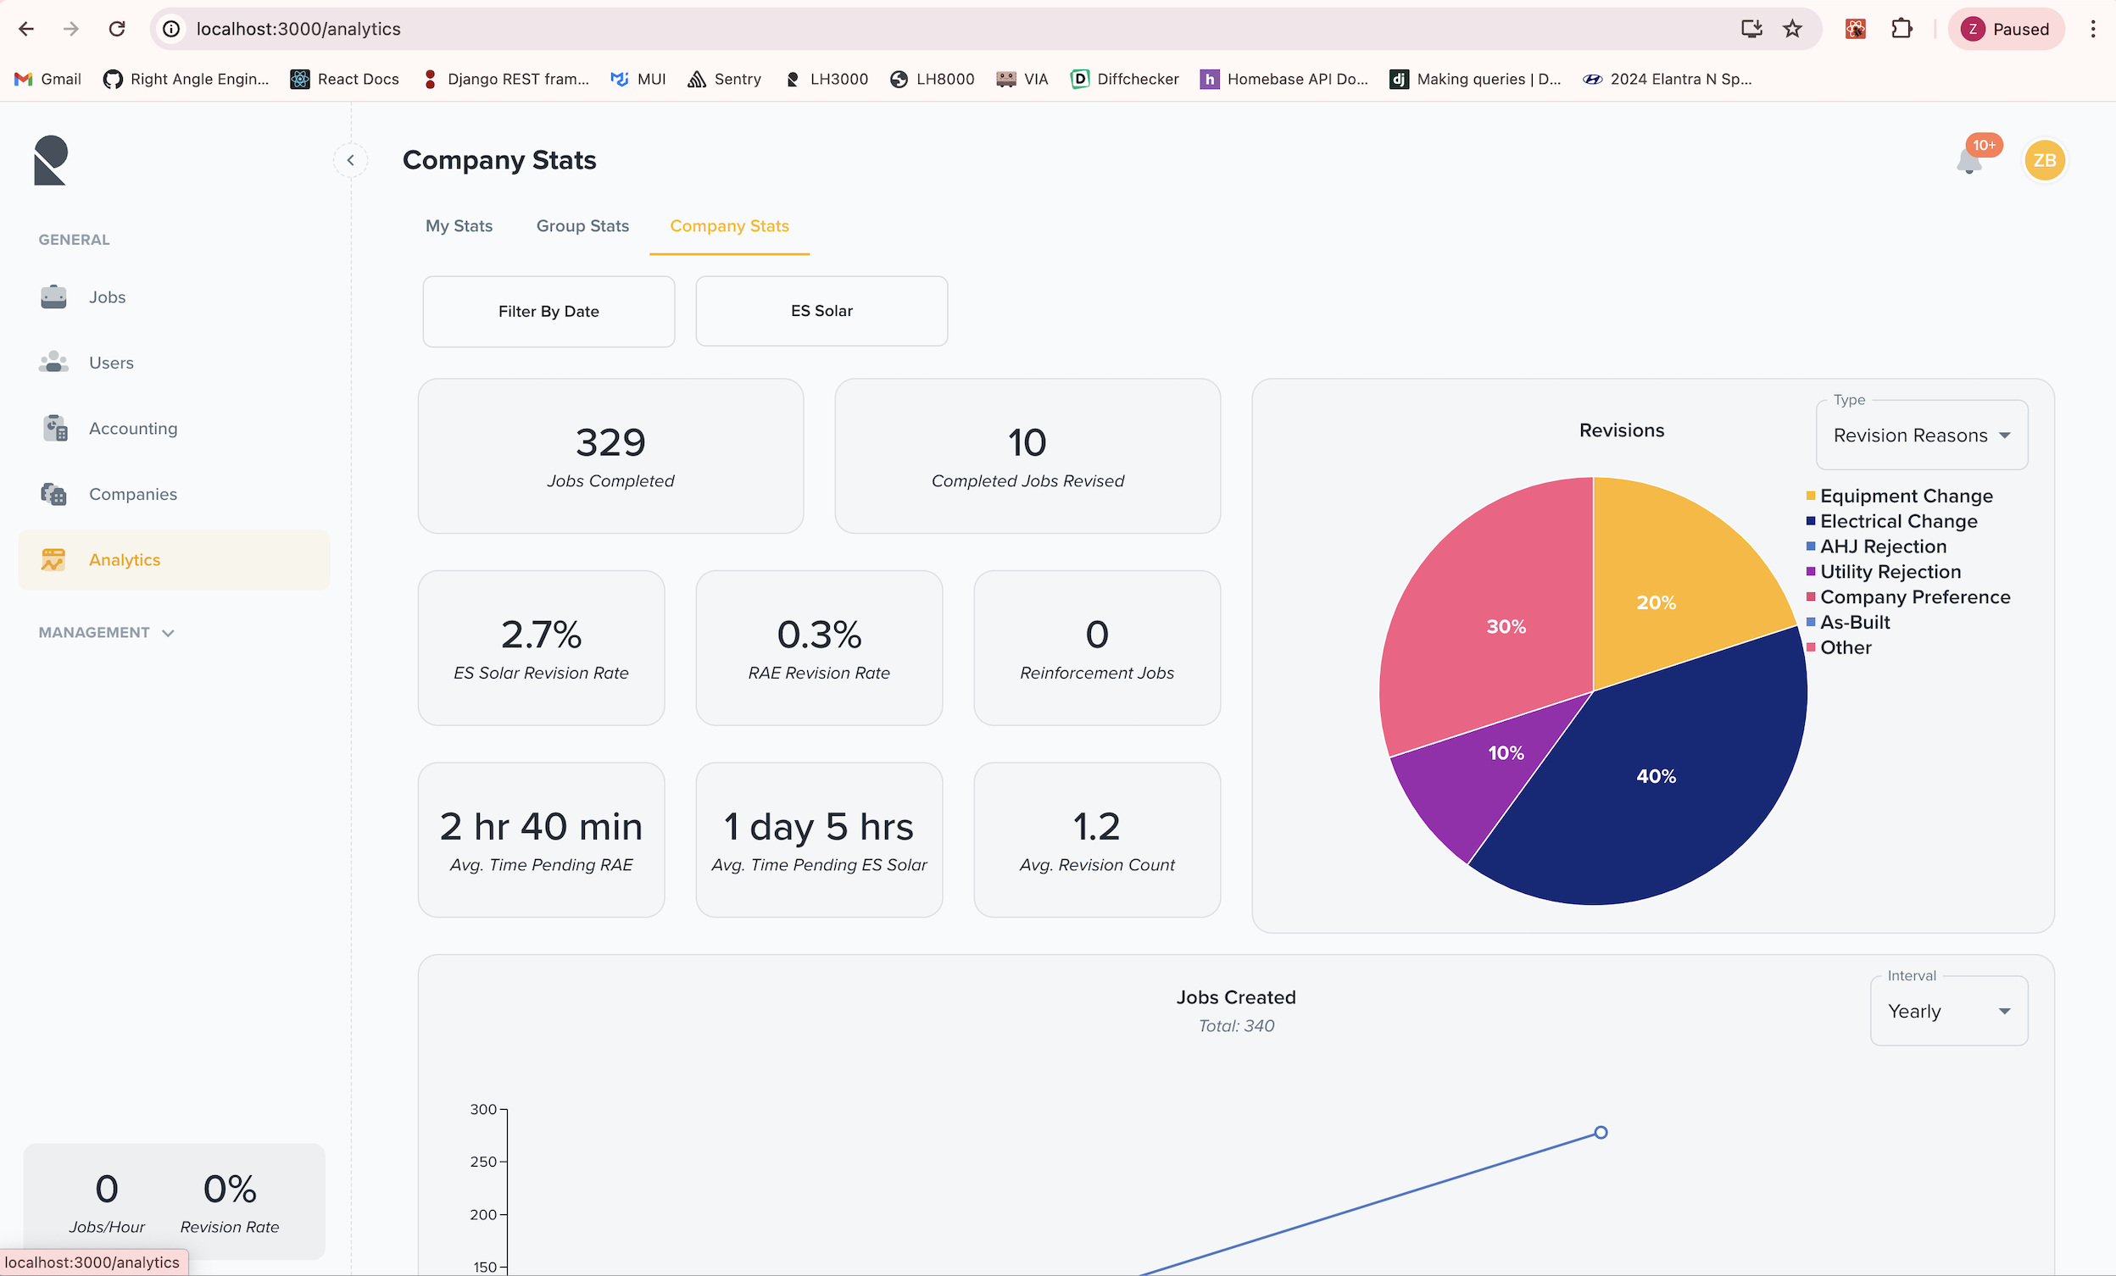Click the ES Solar company button
Viewport: 2116px width, 1276px height.
click(821, 311)
